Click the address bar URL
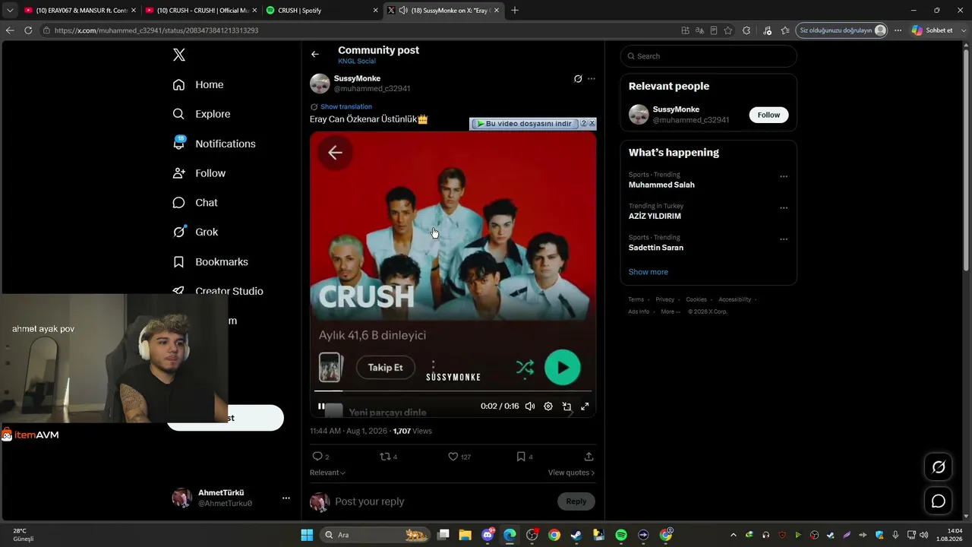The height and width of the screenshot is (547, 972). (x=156, y=30)
